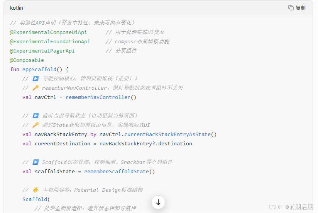Click the play emoji before '导航控制核心'
The height and width of the screenshot is (213, 318).
(36, 78)
